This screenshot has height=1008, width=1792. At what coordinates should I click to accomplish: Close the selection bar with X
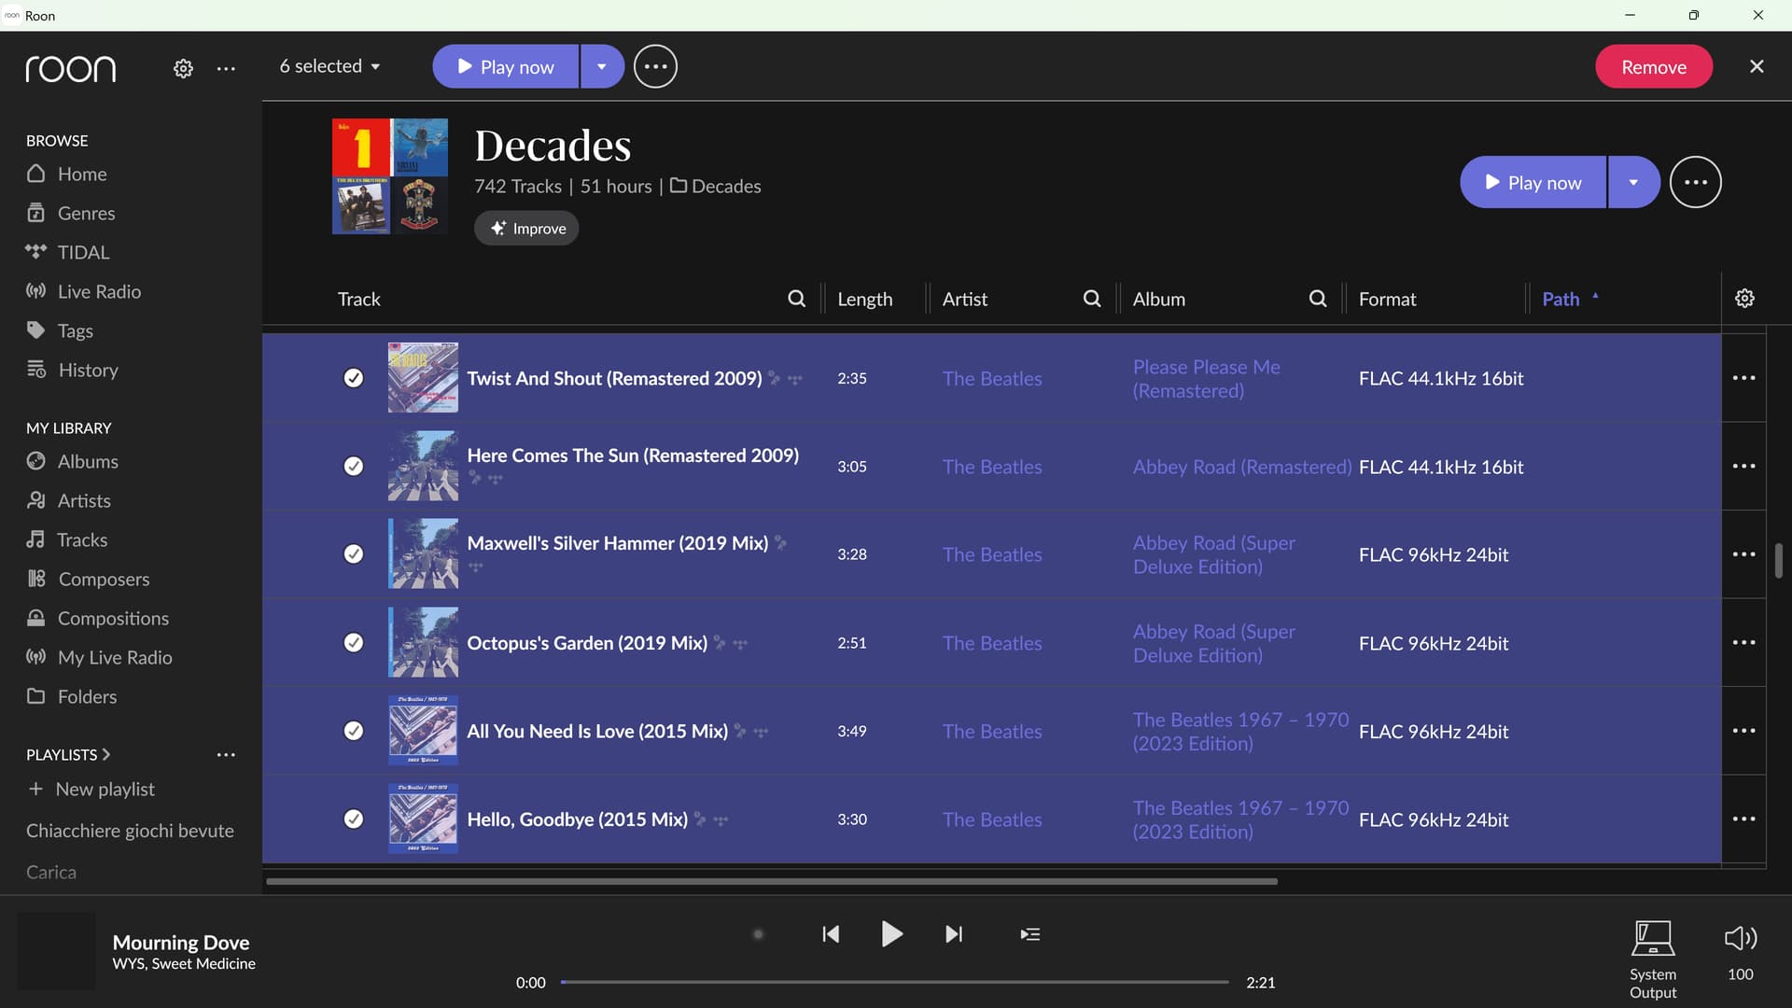[x=1757, y=66]
